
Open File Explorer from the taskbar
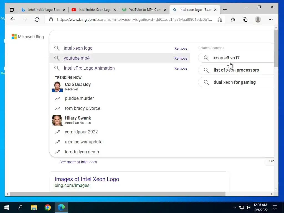click(x=34, y=207)
